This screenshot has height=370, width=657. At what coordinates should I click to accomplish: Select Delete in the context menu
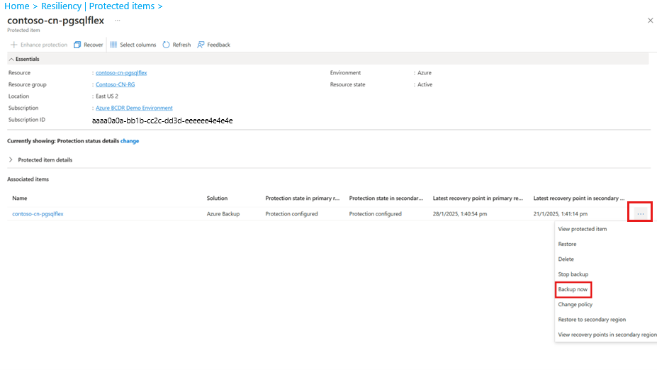click(x=566, y=259)
